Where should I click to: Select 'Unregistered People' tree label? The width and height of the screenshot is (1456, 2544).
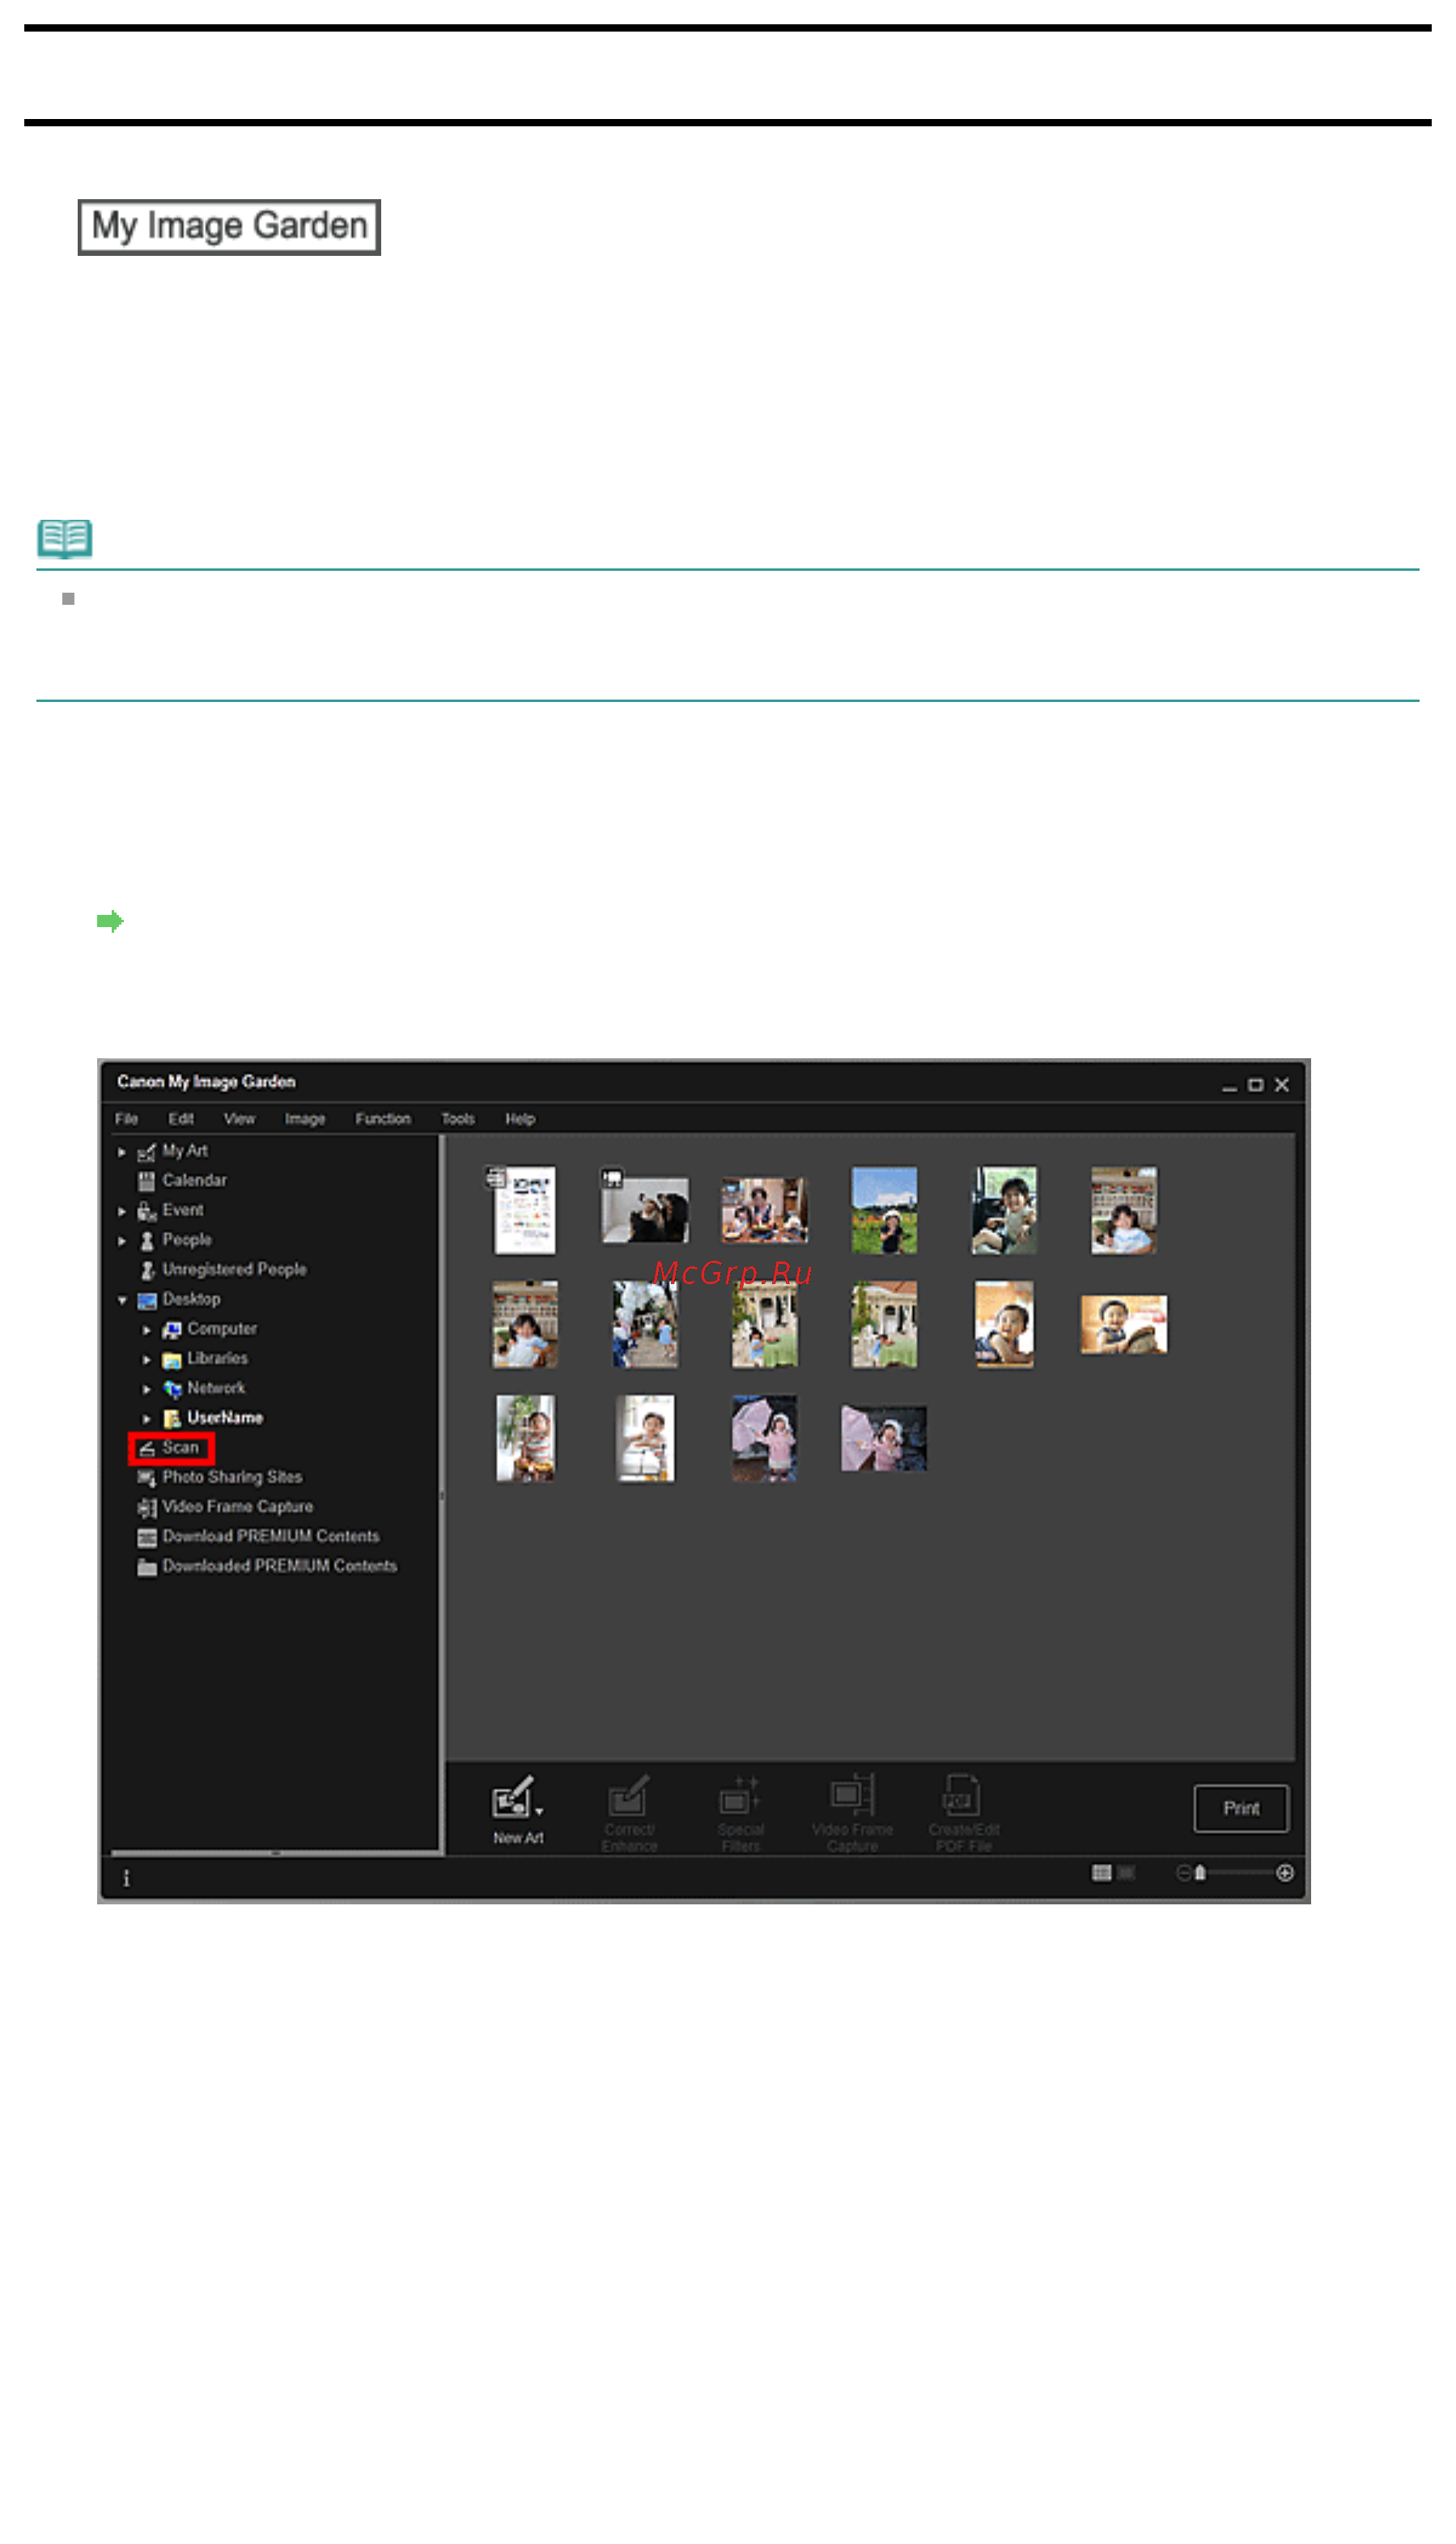[234, 1270]
